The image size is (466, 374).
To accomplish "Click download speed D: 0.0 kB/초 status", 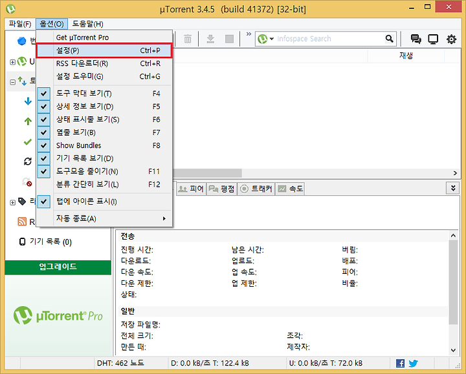I will click(x=210, y=363).
